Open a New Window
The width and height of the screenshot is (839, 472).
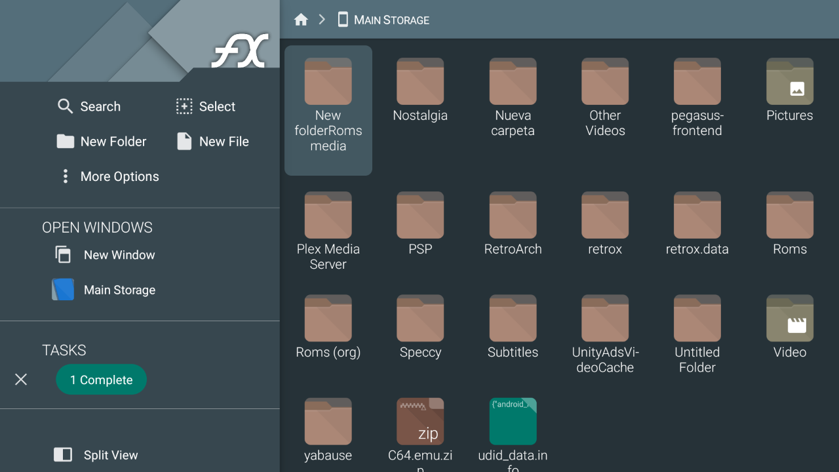click(105, 255)
